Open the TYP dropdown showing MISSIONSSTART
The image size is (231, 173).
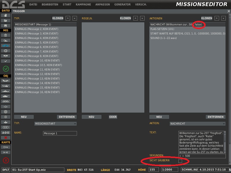55,124
